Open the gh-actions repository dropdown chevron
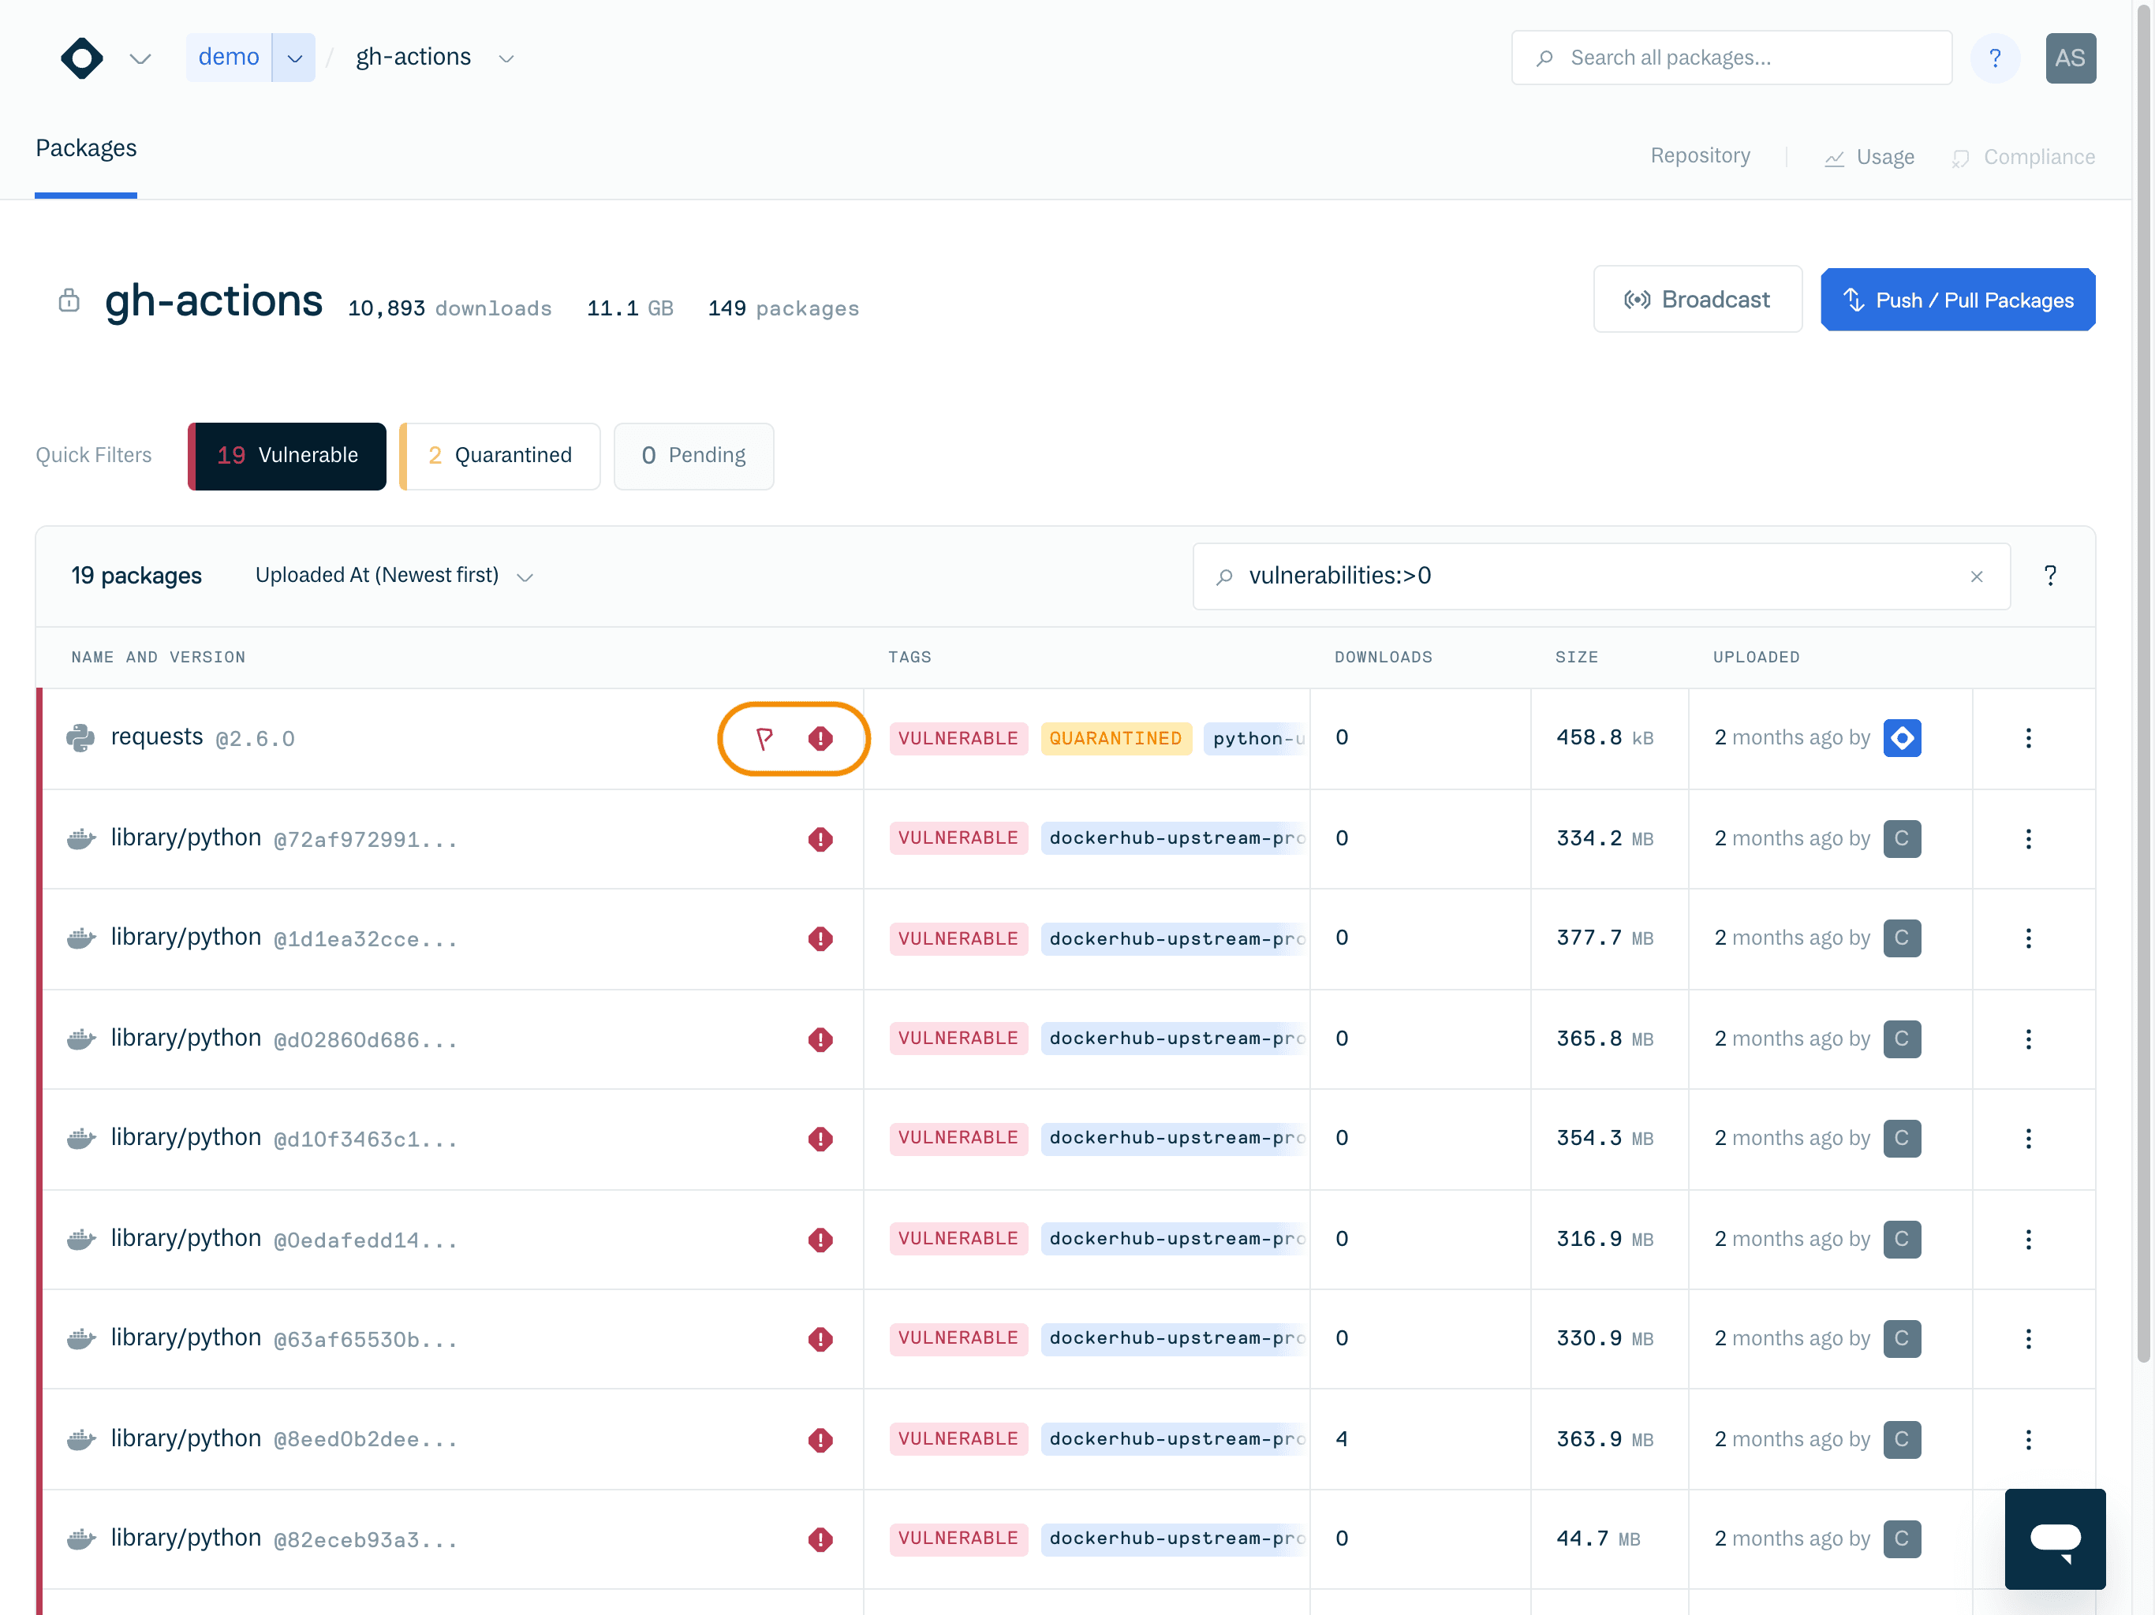The image size is (2155, 1615). click(506, 58)
